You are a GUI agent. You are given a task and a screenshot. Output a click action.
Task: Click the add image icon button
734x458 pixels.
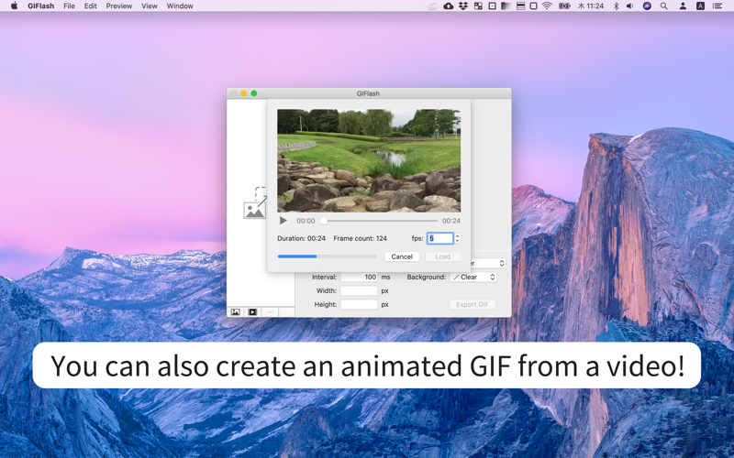(236, 311)
